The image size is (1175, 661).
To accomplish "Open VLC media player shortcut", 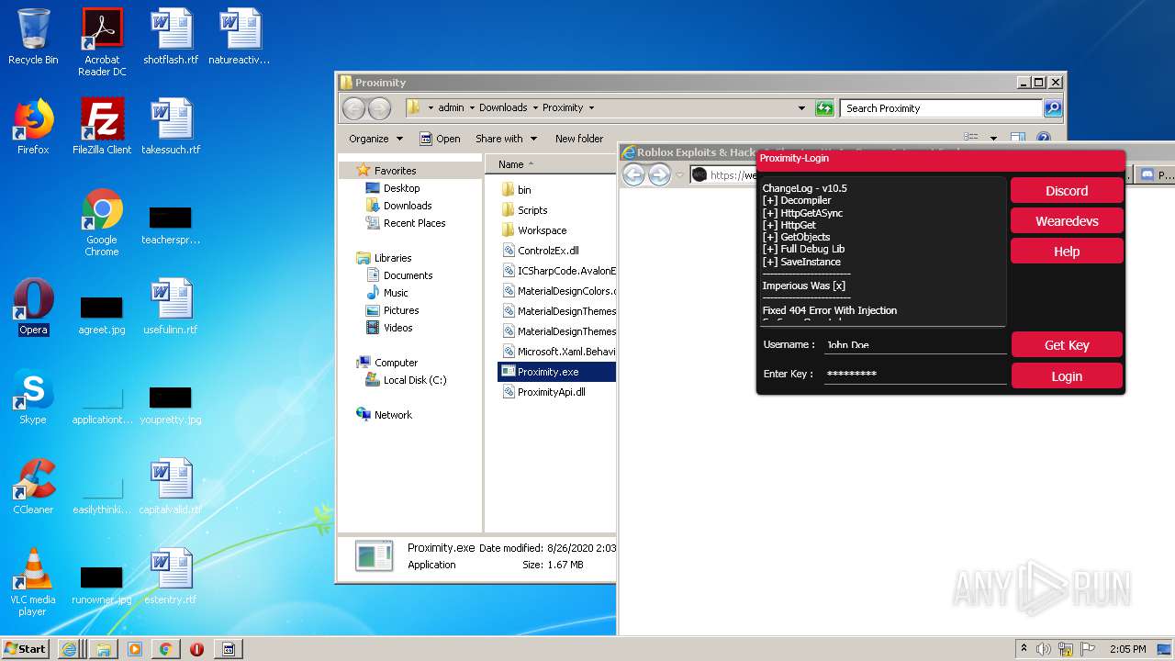I will (33, 582).
